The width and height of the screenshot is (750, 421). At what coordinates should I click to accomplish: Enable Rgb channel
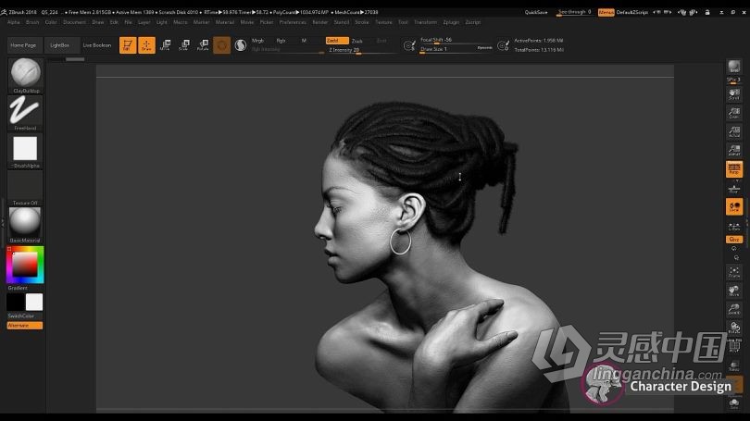tap(281, 41)
